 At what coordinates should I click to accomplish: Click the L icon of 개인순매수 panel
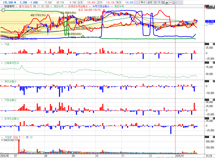click(x=206, y=81)
